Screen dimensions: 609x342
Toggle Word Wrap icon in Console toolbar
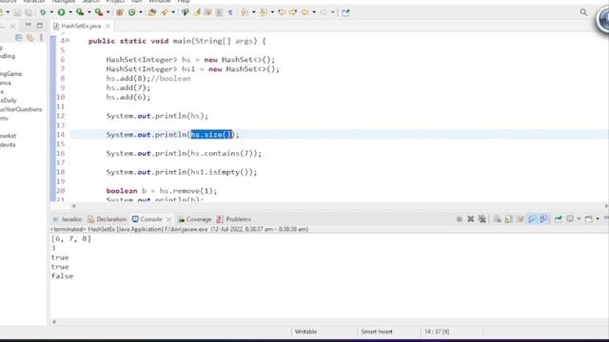(521, 219)
